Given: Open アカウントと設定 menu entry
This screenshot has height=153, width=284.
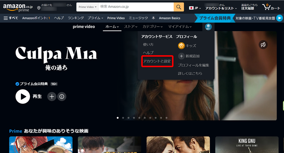Looking at the screenshot, I should click(x=157, y=61).
